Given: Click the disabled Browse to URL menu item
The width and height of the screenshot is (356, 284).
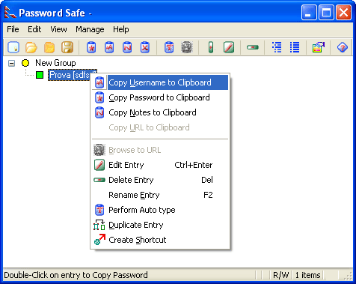Looking at the screenshot, I should click(160, 150).
